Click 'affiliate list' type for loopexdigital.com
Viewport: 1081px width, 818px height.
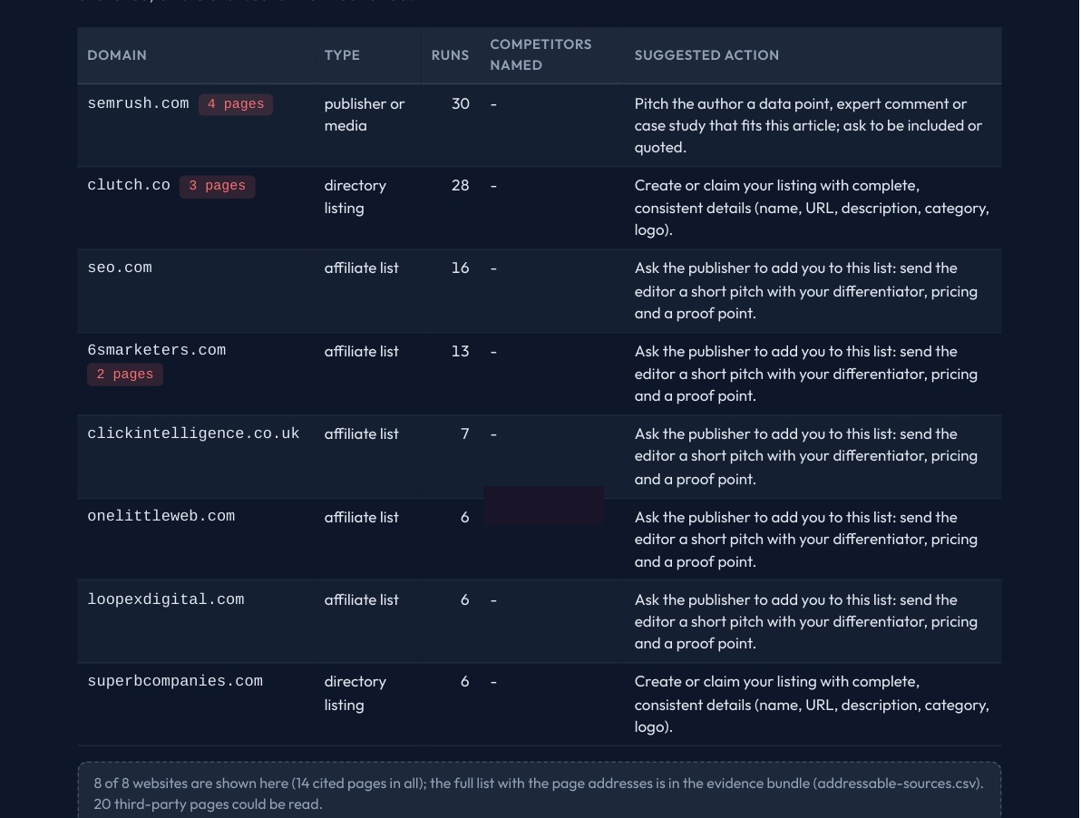[x=361, y=600]
